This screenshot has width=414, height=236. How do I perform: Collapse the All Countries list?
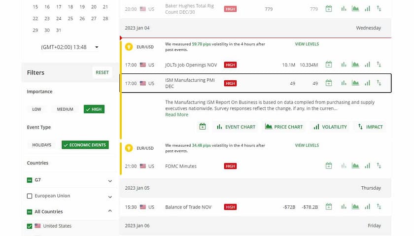(110, 211)
